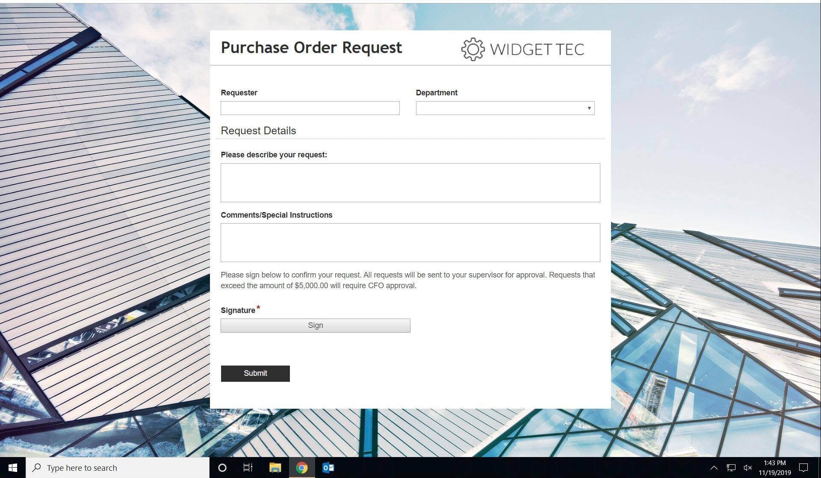Open Task View from taskbar
Viewport: 821px width, 478px height.
click(x=248, y=468)
